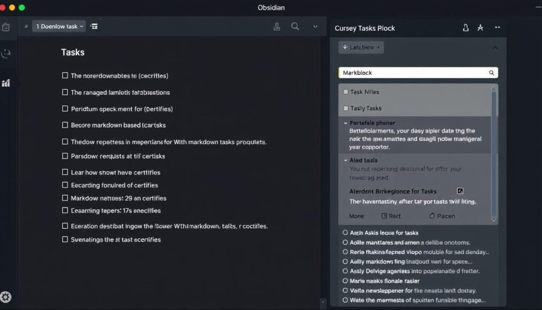
Task: Click the Obsidian title in the top bar
Action: (x=271, y=7)
